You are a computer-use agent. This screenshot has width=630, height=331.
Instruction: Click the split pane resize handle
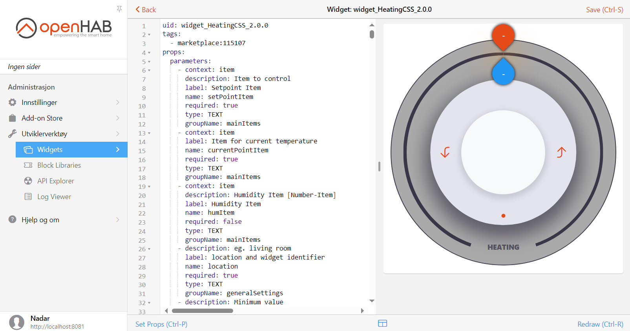[379, 166]
